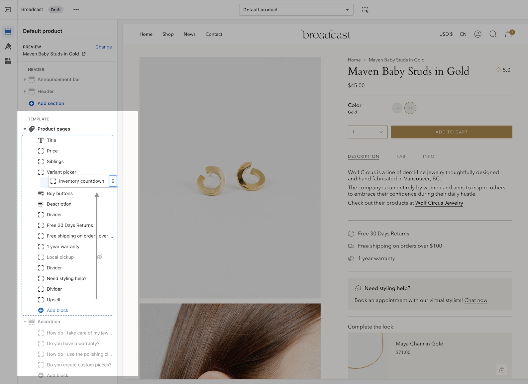Open the storefront search icon
Screen dimensions: 528x384
(x=493, y=34)
